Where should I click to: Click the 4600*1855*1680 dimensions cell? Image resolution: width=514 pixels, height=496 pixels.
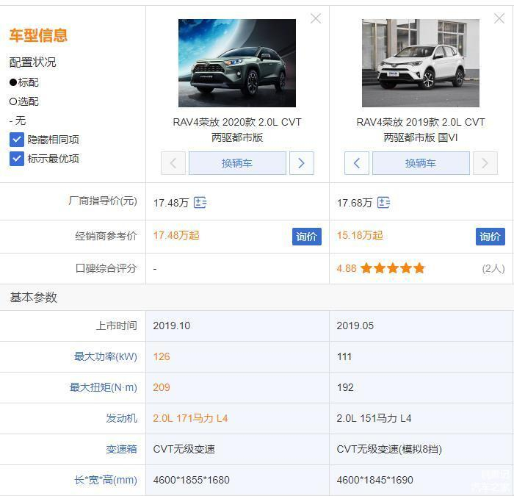pos(237,480)
